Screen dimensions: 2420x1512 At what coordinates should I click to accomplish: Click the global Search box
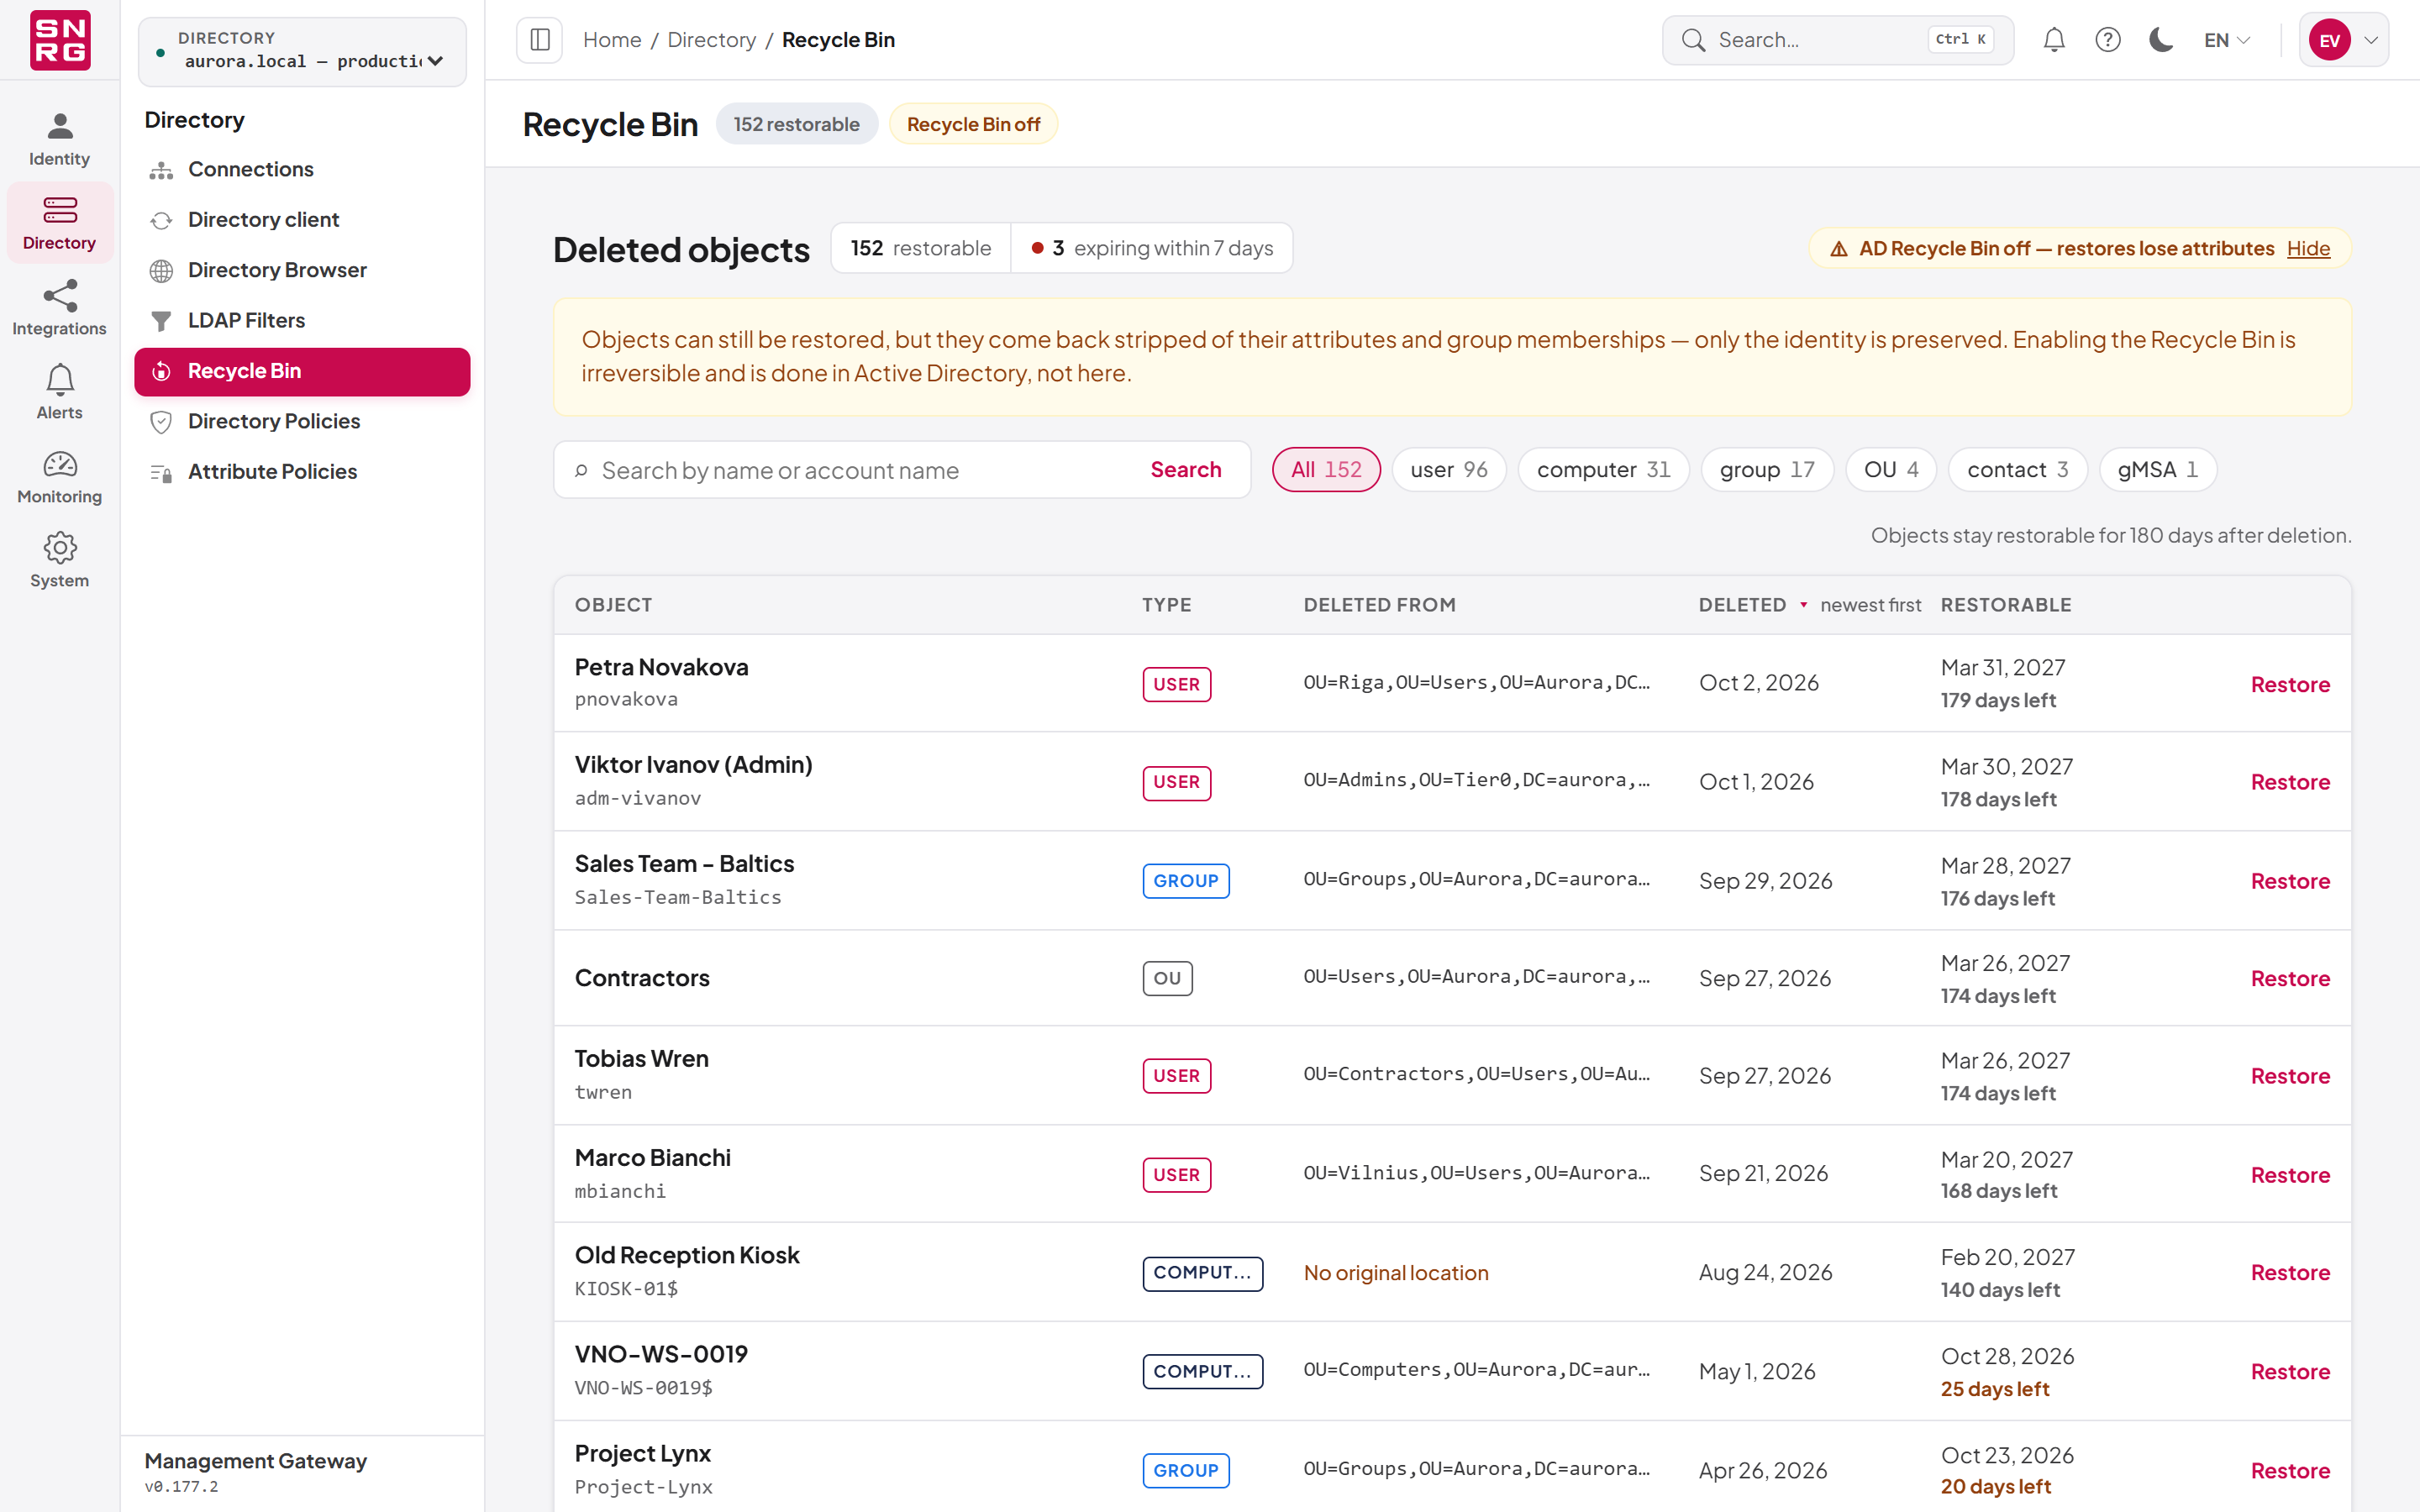pyautogui.click(x=1837, y=40)
